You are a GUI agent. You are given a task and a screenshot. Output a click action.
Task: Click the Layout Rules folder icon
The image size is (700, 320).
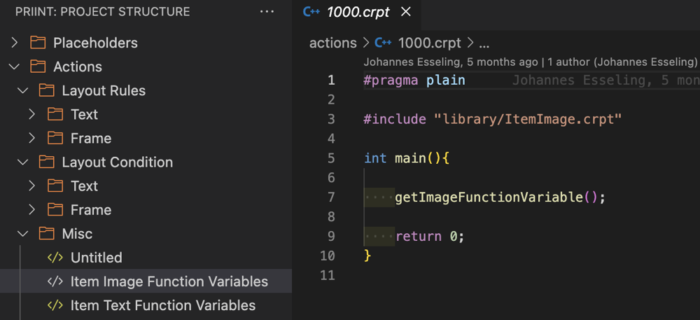pos(46,90)
